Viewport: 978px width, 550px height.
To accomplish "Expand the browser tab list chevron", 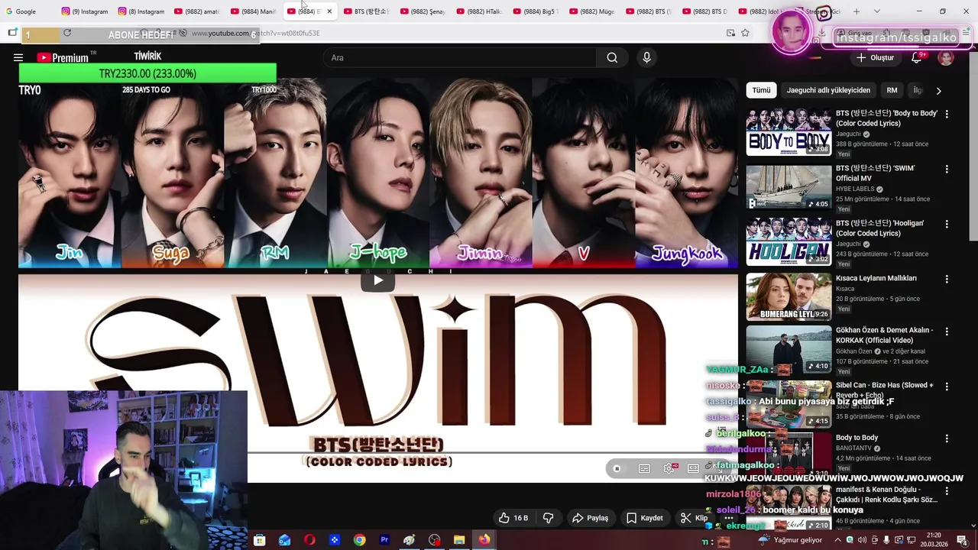I will [x=876, y=11].
